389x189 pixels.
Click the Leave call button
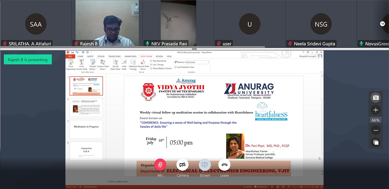tap(224, 165)
